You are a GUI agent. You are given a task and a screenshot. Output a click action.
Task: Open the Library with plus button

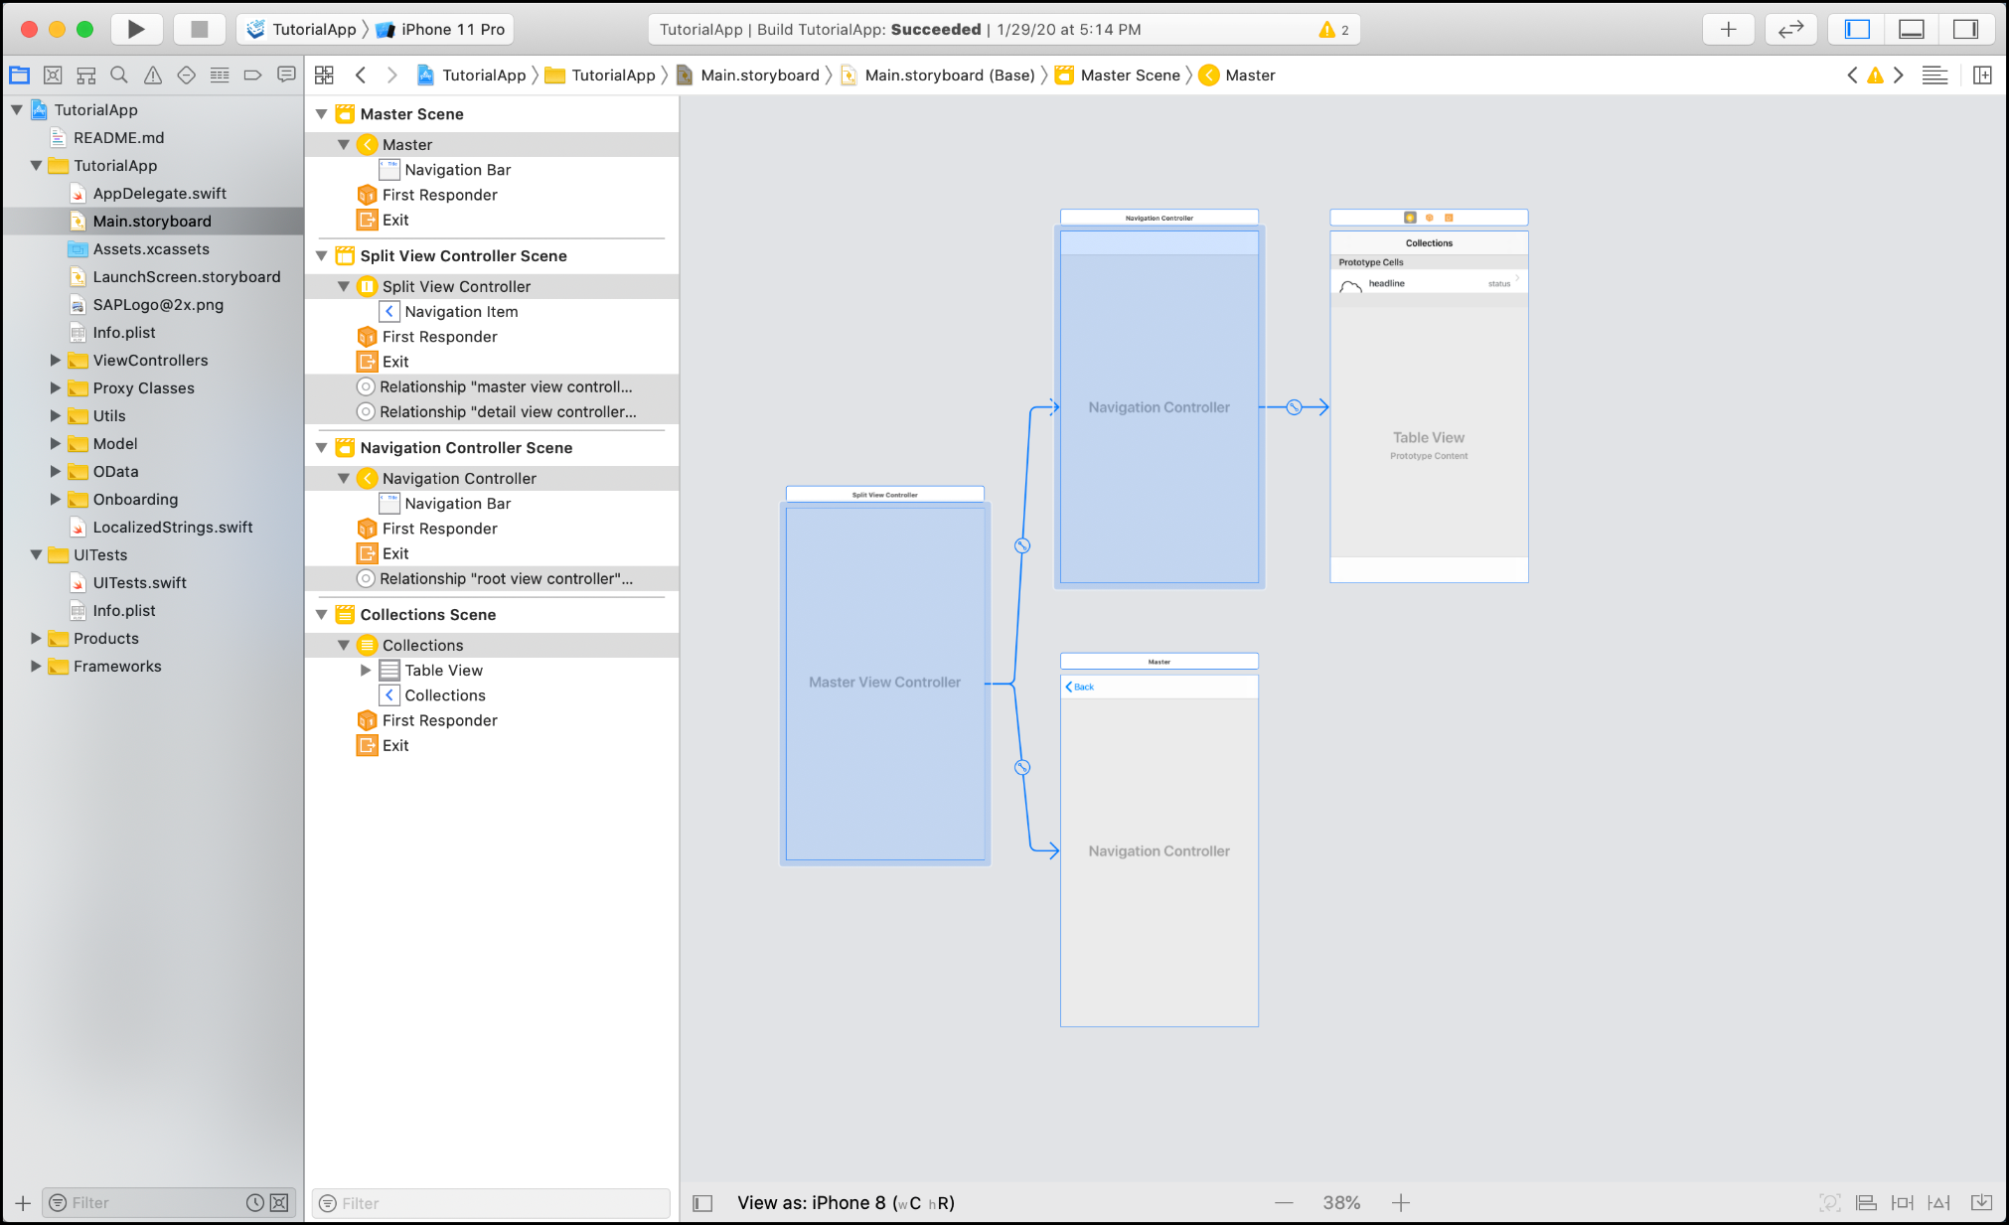[1729, 29]
